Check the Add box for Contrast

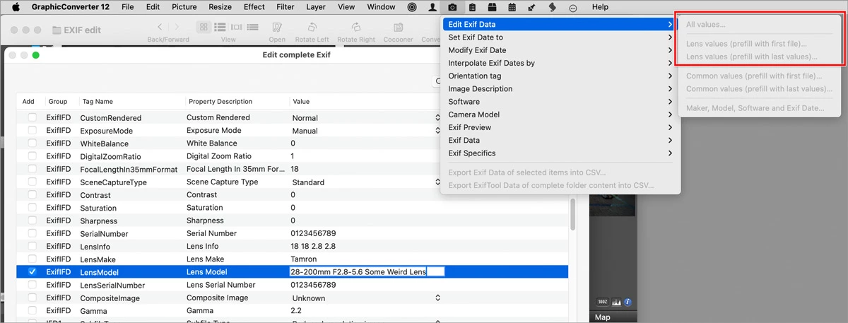click(x=32, y=195)
